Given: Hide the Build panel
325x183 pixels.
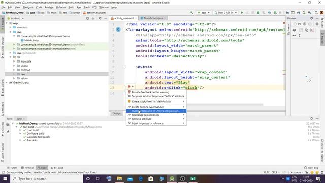Looking at the screenshot, I should tap(317, 118).
